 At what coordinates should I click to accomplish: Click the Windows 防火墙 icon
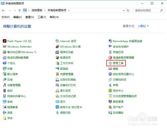click(57, 46)
